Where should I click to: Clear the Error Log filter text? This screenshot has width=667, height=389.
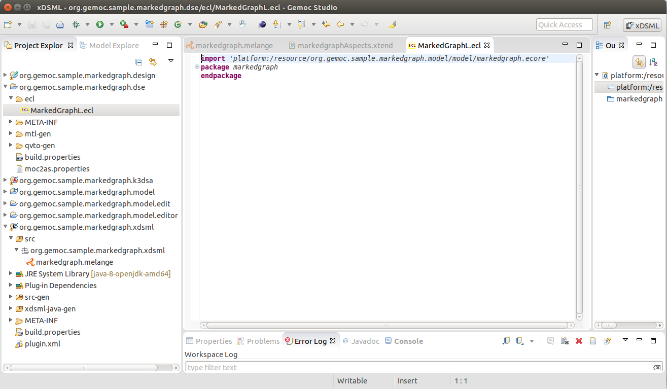click(x=657, y=368)
